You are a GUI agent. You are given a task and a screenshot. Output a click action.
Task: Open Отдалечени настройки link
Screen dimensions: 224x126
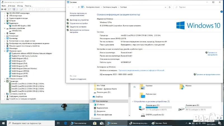(79, 24)
